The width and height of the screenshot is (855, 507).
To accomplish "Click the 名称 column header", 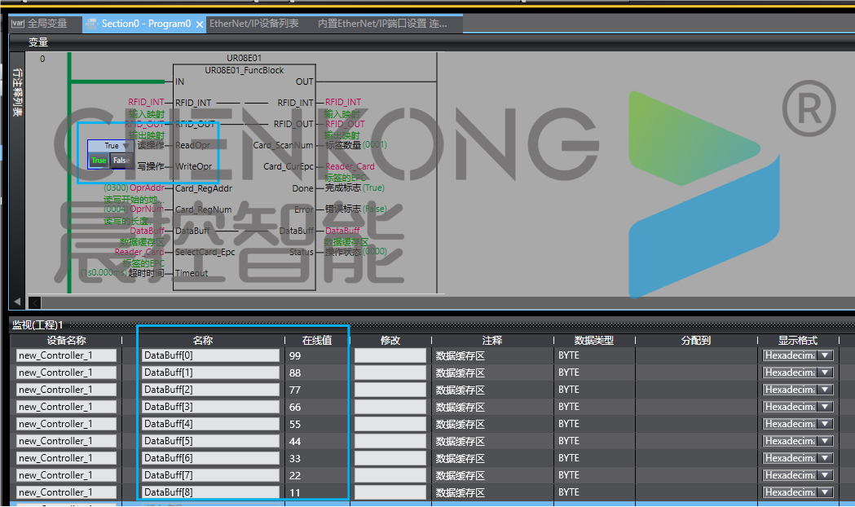I will (x=203, y=340).
